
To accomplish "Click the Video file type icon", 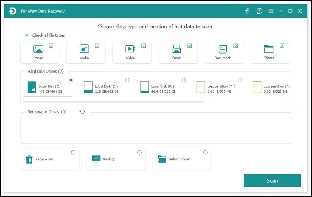I will (x=130, y=49).
